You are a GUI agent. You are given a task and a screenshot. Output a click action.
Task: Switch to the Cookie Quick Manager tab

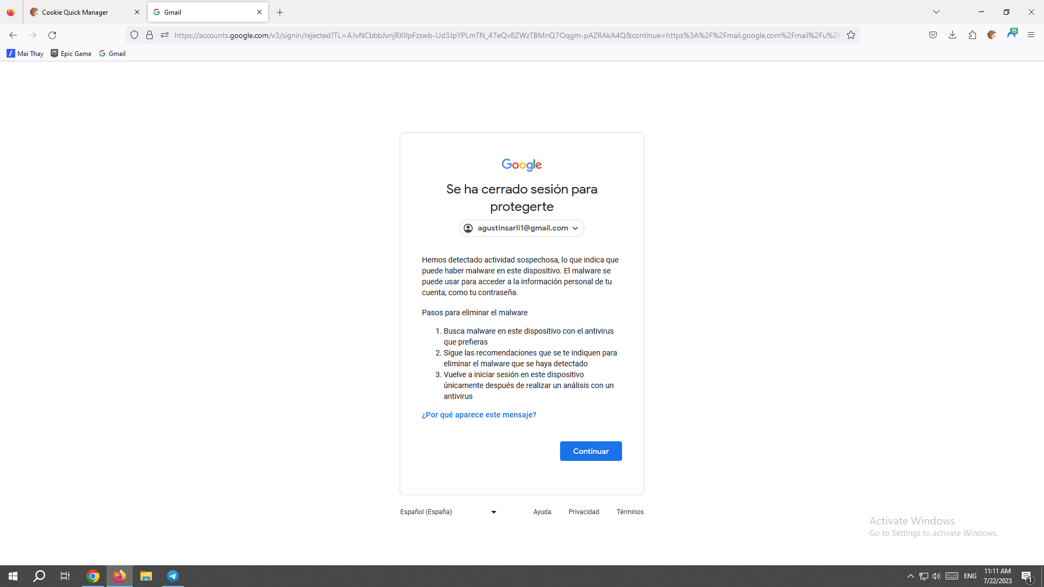85,12
